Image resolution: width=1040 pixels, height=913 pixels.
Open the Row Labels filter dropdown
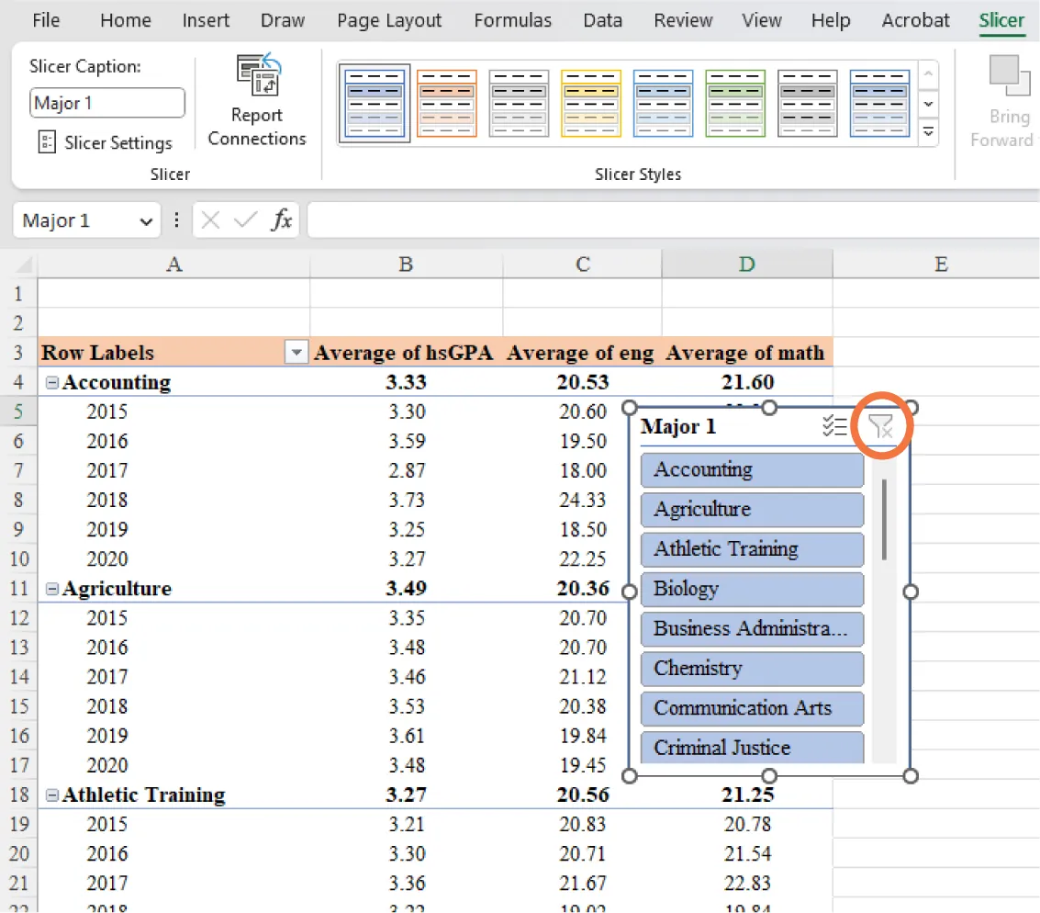[296, 353]
